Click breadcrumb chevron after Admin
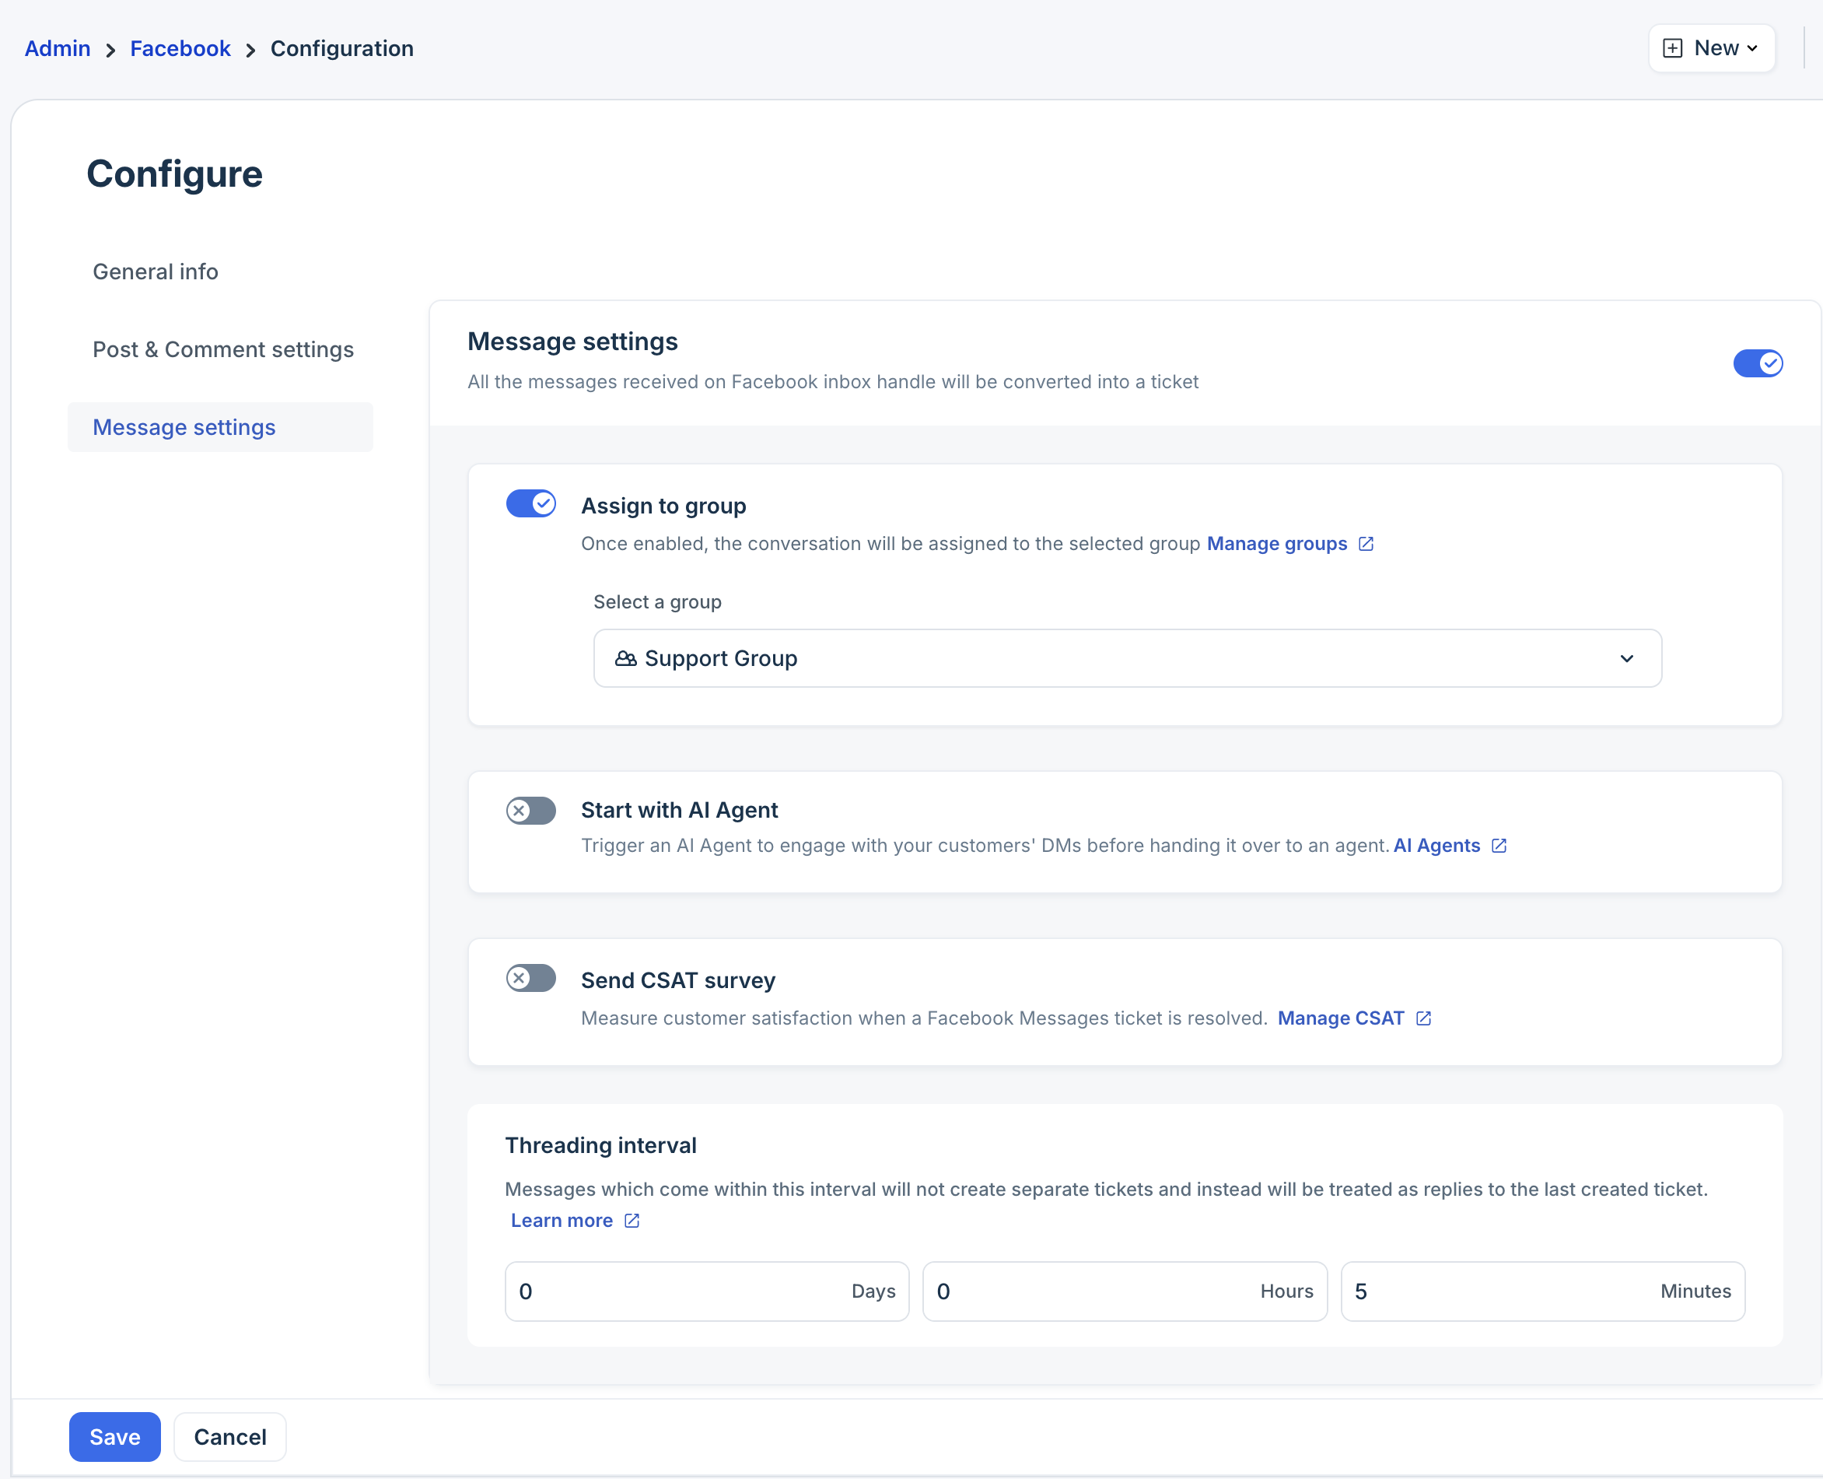The image size is (1823, 1479). click(x=110, y=50)
